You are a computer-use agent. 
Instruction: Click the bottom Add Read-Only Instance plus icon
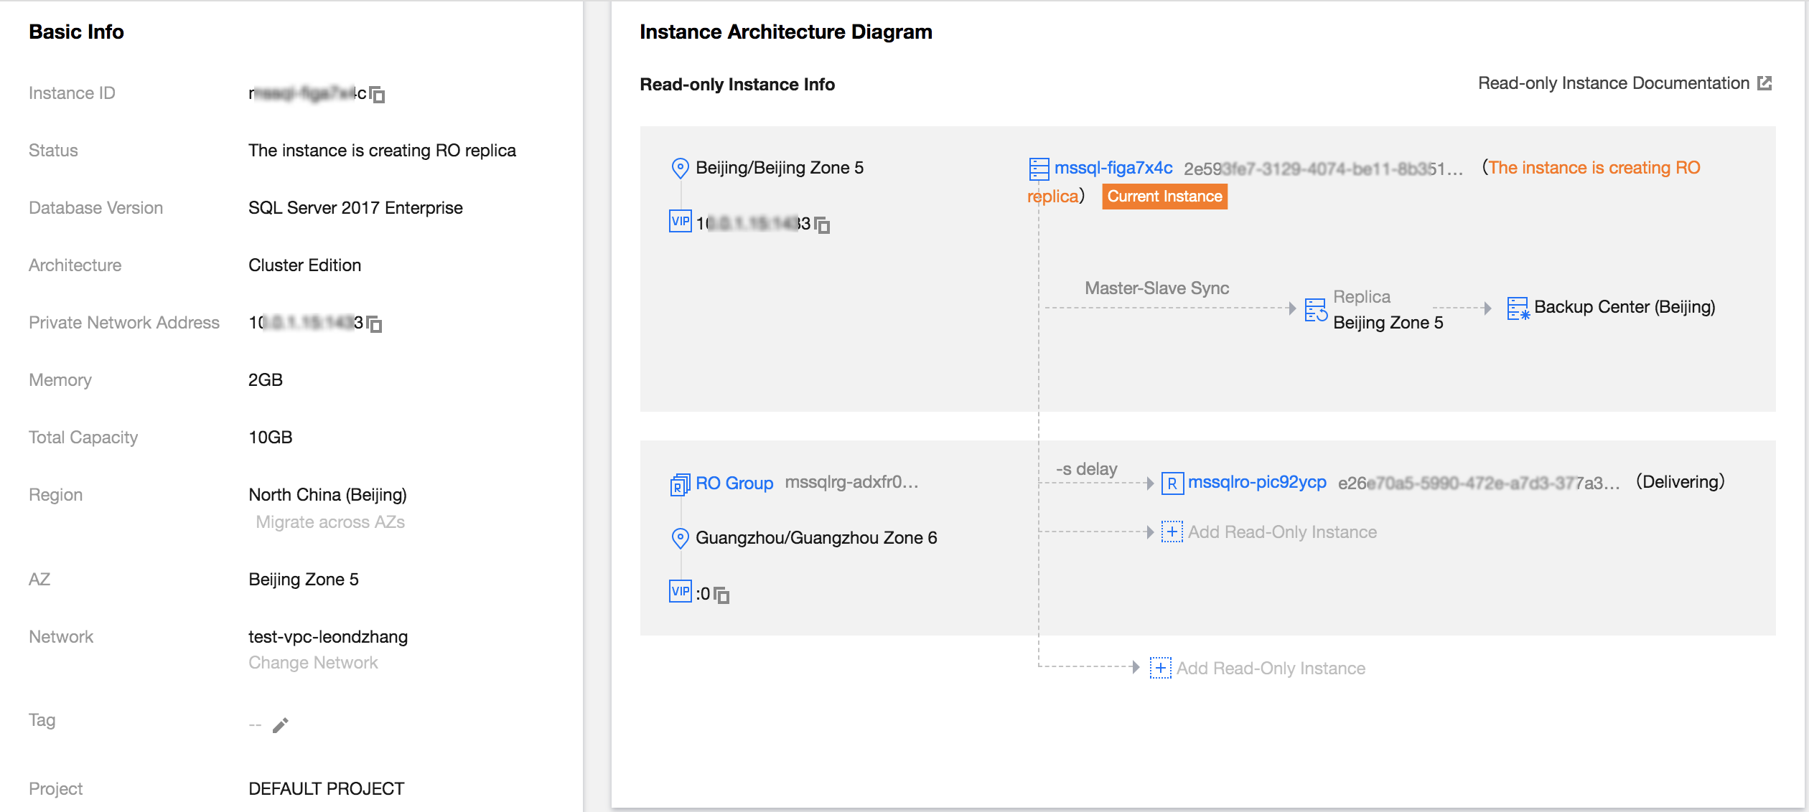[x=1160, y=668]
